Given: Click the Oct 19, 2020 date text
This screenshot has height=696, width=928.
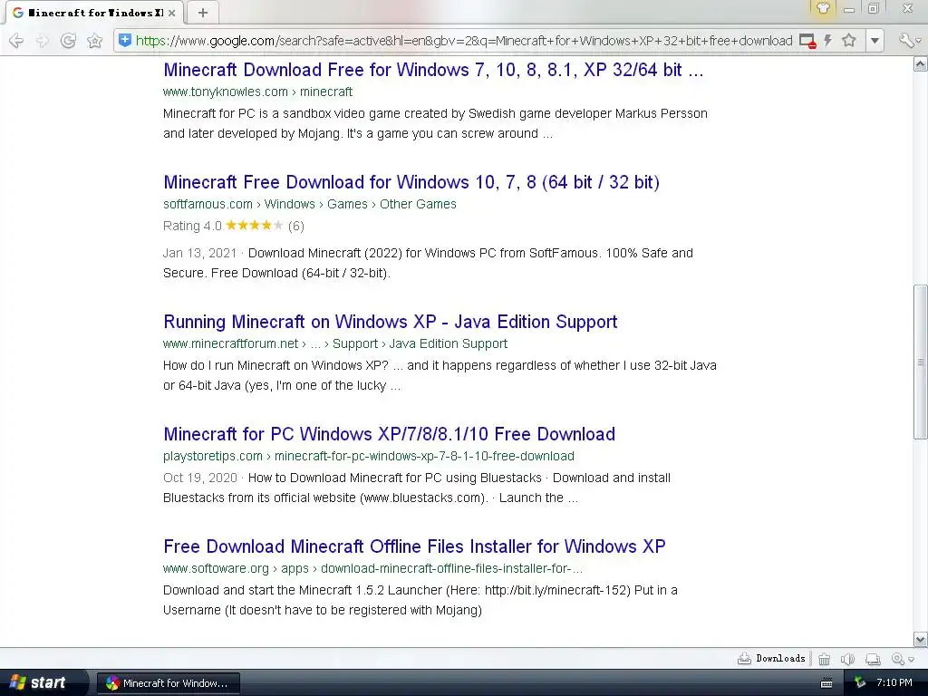Looking at the screenshot, I should coord(199,478).
